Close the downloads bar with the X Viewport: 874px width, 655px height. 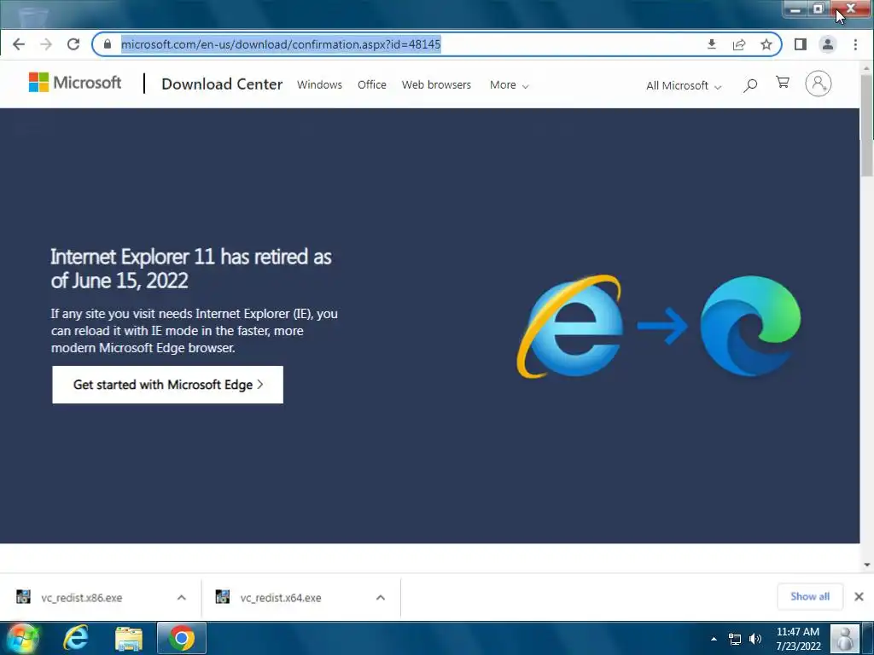coord(859,596)
